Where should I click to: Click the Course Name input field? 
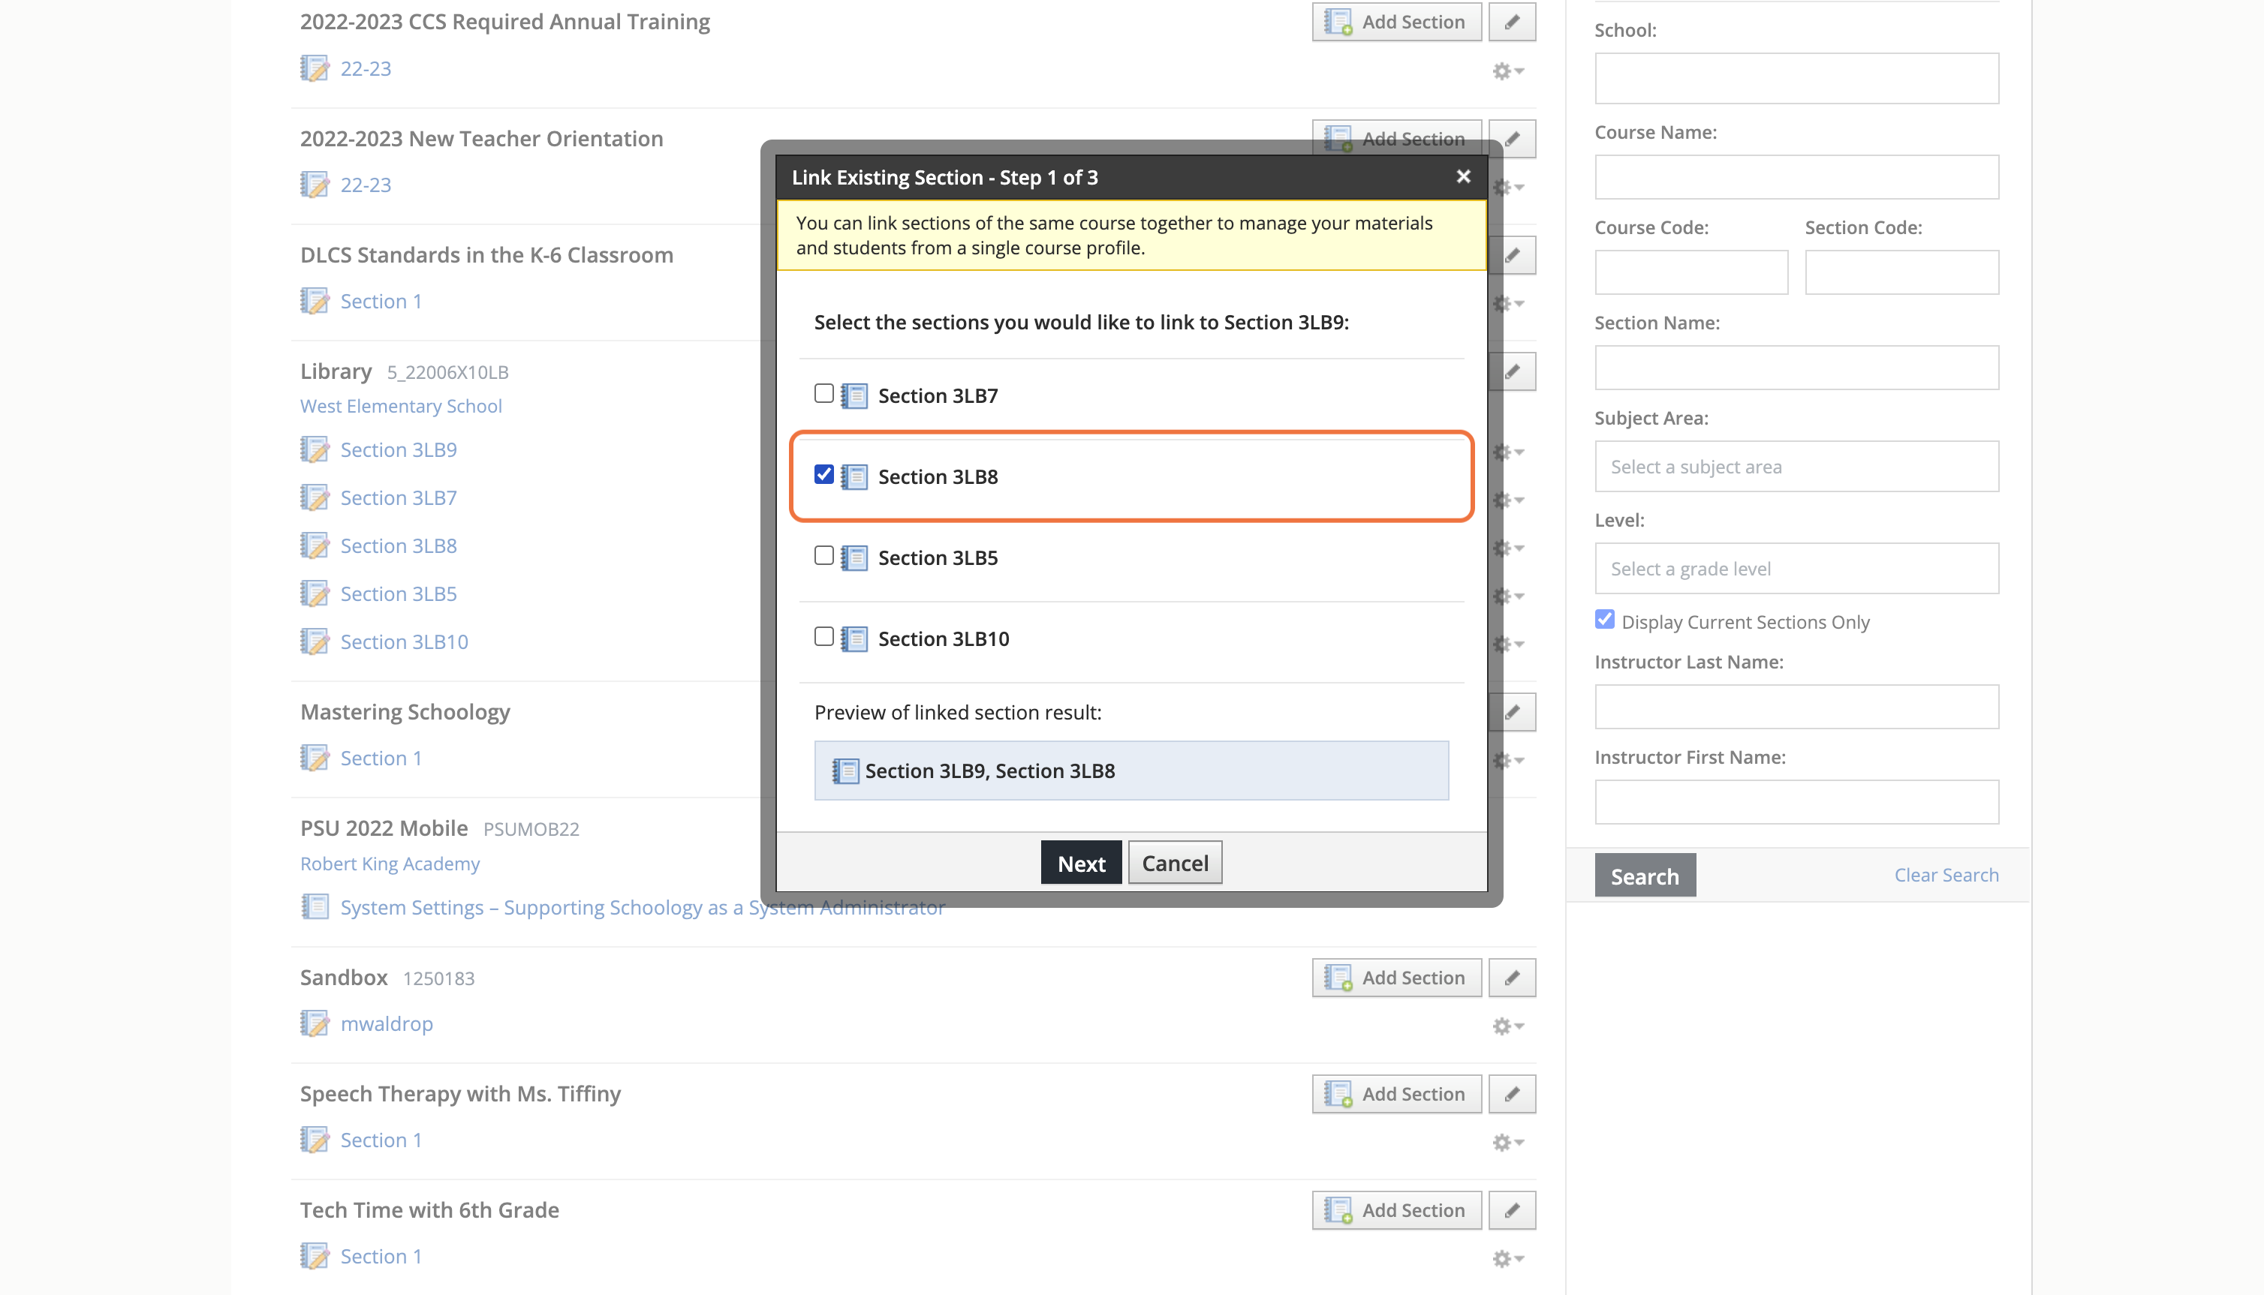pos(1796,177)
